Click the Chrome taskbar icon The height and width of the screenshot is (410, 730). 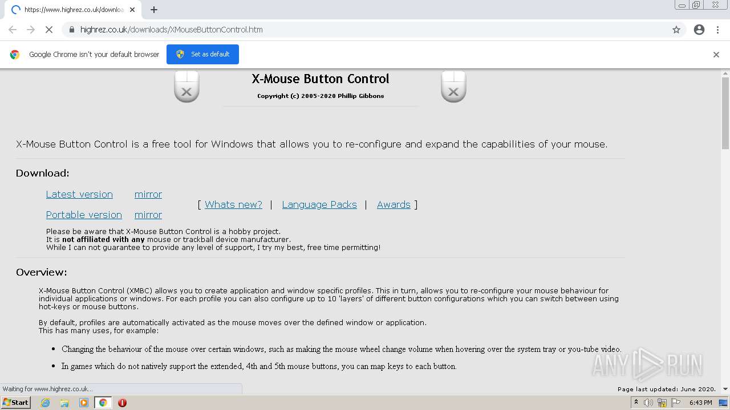pos(103,403)
